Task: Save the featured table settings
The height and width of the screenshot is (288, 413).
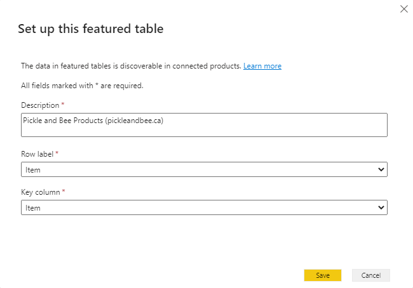Action: (x=323, y=275)
